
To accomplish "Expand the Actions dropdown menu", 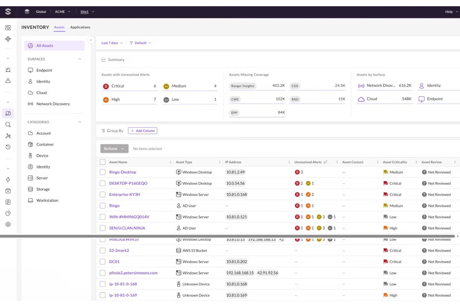I will 114,148.
